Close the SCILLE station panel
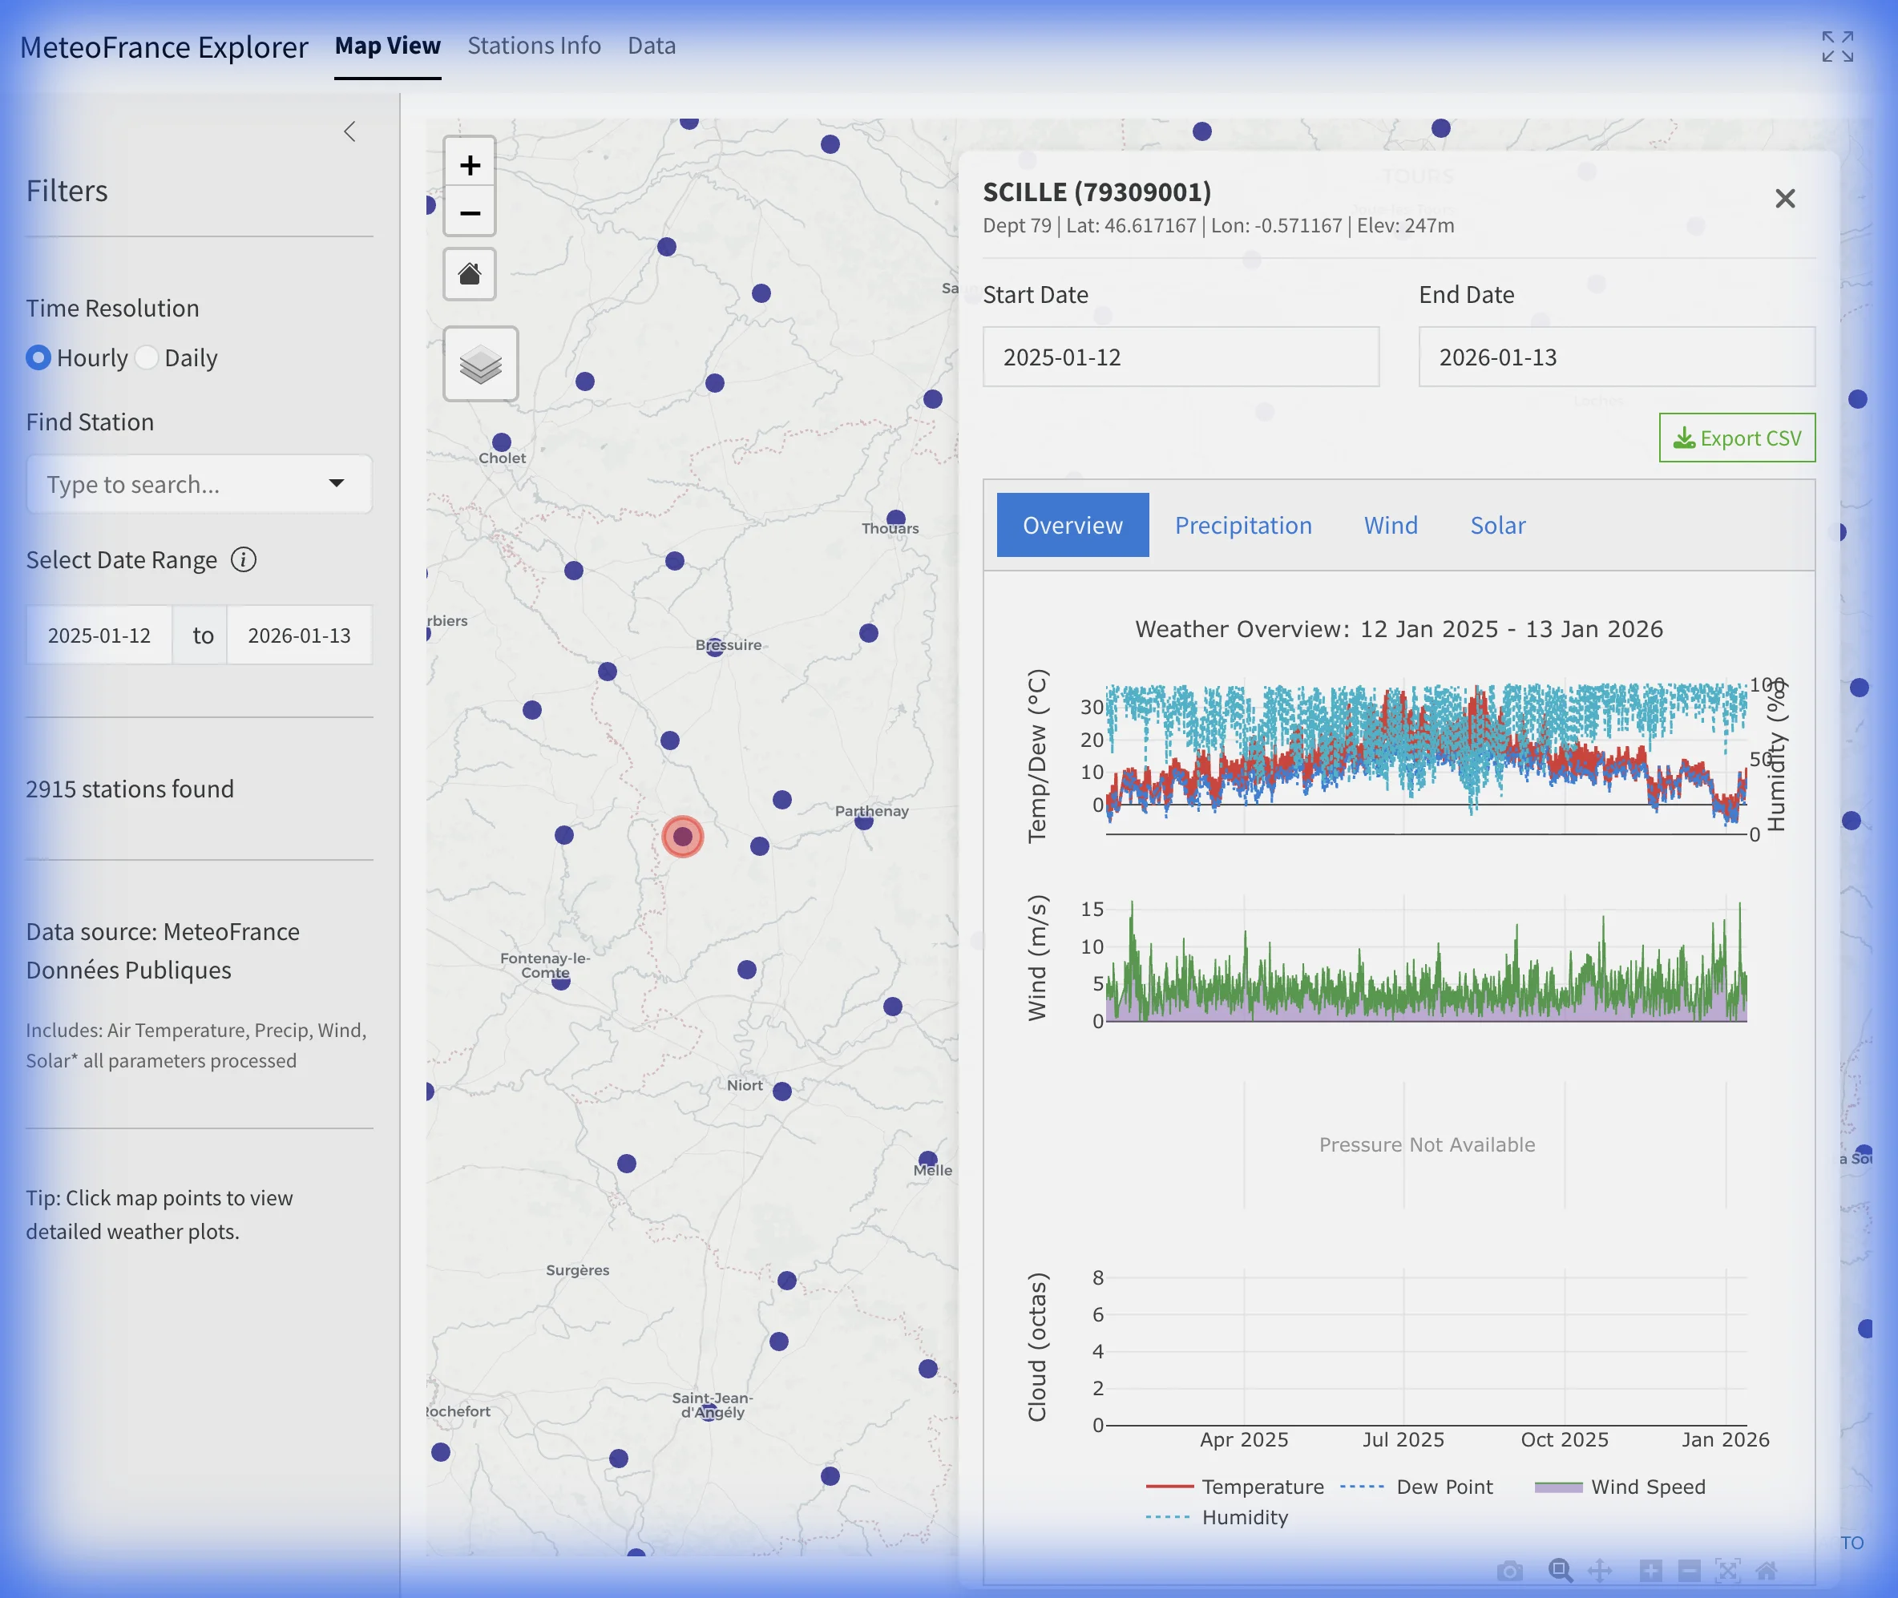Image resolution: width=1898 pixels, height=1598 pixels. click(x=1785, y=197)
